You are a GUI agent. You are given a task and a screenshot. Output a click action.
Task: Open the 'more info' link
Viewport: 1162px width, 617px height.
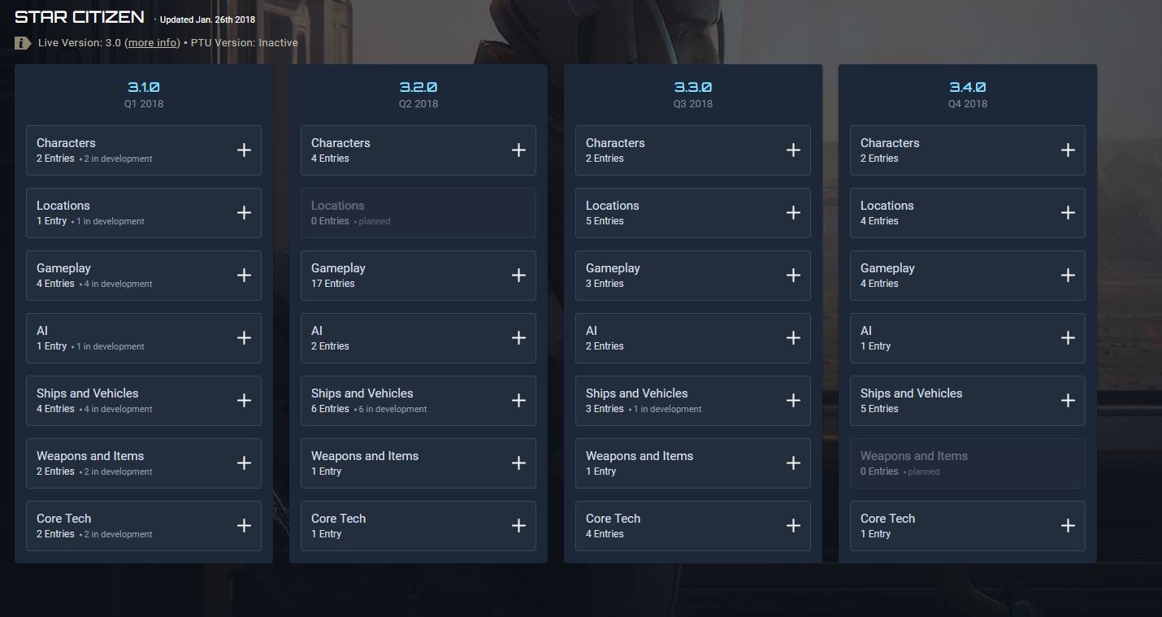(152, 43)
